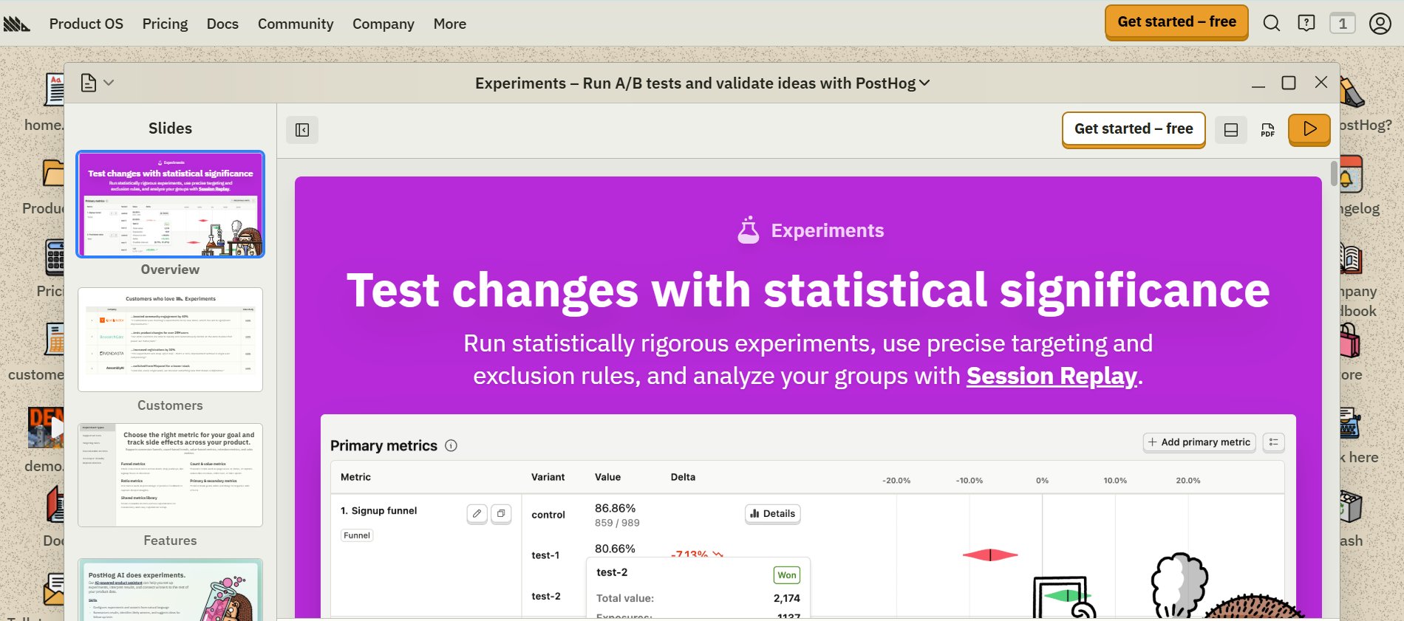The width and height of the screenshot is (1404, 621).
Task: Click the Slides panel heading
Action: click(170, 128)
